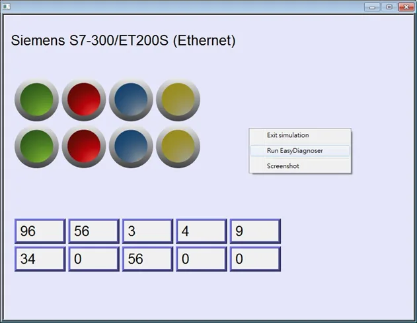Select the 0 field beside the 34 field
Screen dimensions: 417x323
94,259
